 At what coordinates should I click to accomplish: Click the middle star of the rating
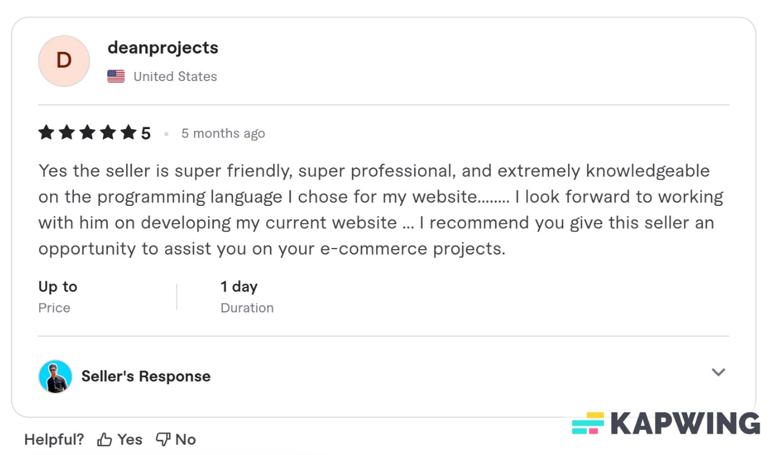(x=88, y=132)
